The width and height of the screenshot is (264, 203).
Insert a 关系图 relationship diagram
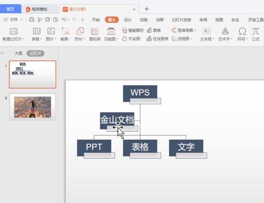[x=131, y=39]
